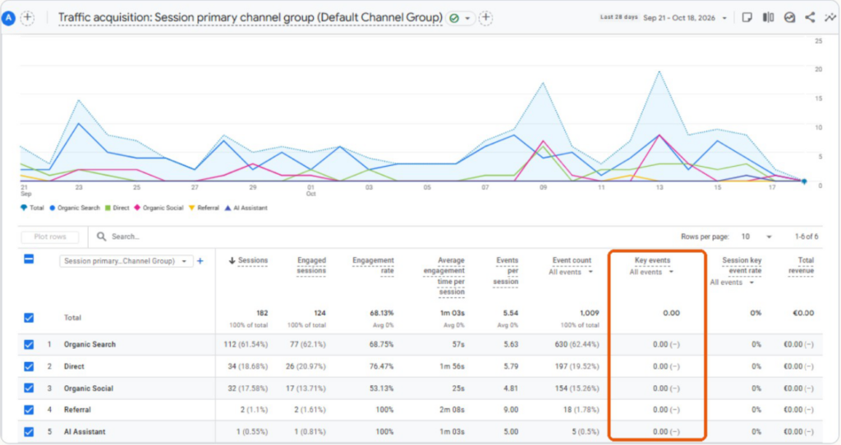This screenshot has width=841, height=445.
Task: Click the Referral row label
Action: 77,411
